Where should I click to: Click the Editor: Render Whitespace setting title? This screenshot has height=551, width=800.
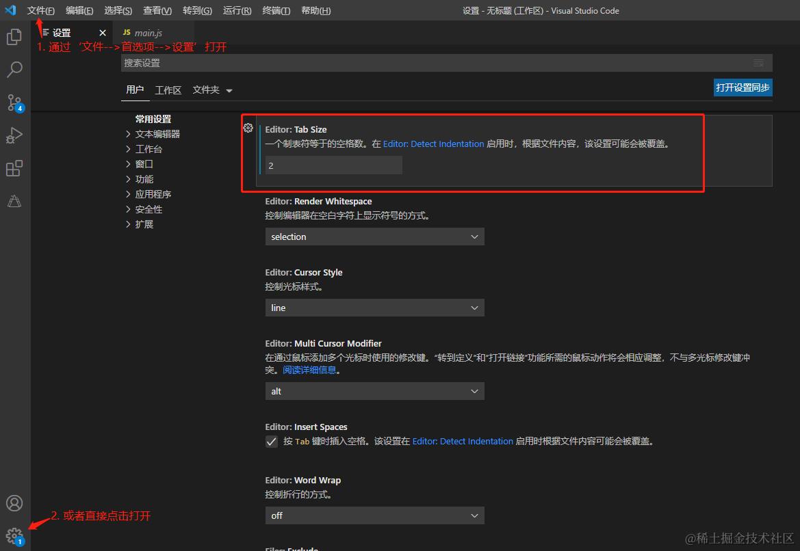pyautogui.click(x=318, y=202)
